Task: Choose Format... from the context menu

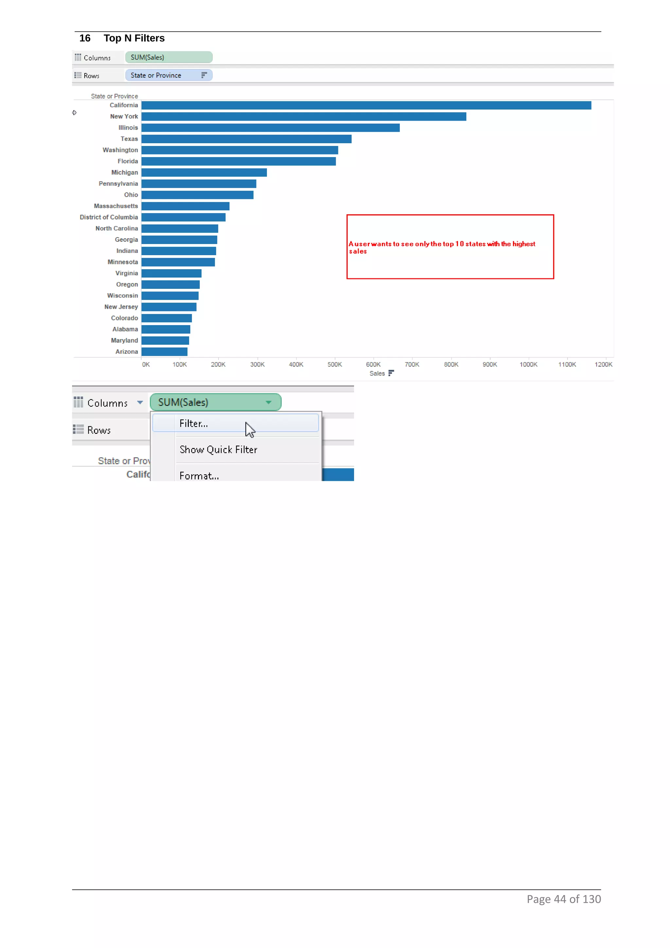Action: point(199,476)
